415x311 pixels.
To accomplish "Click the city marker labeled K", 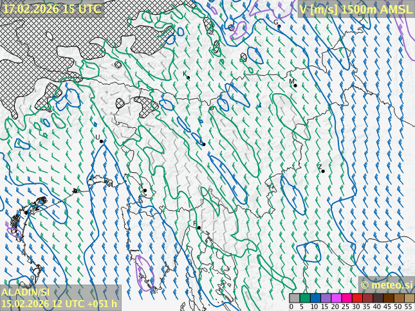I will 188,78.
